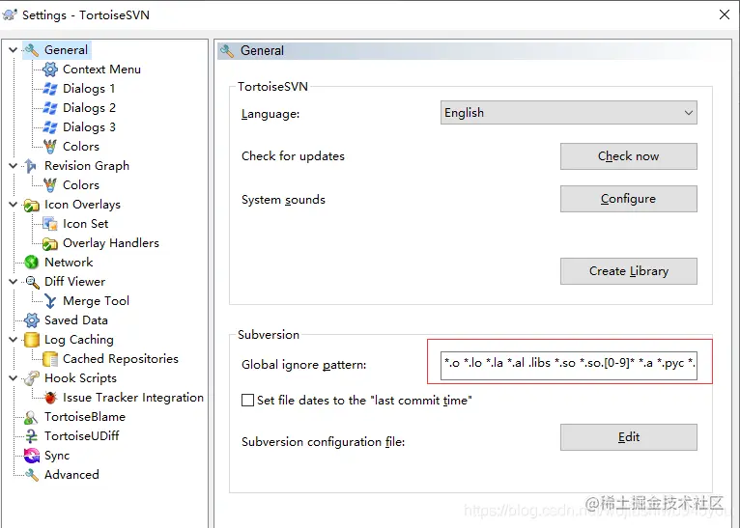This screenshot has height=528, width=740.
Task: Click the Advanced wrench icon
Action: pos(32,475)
